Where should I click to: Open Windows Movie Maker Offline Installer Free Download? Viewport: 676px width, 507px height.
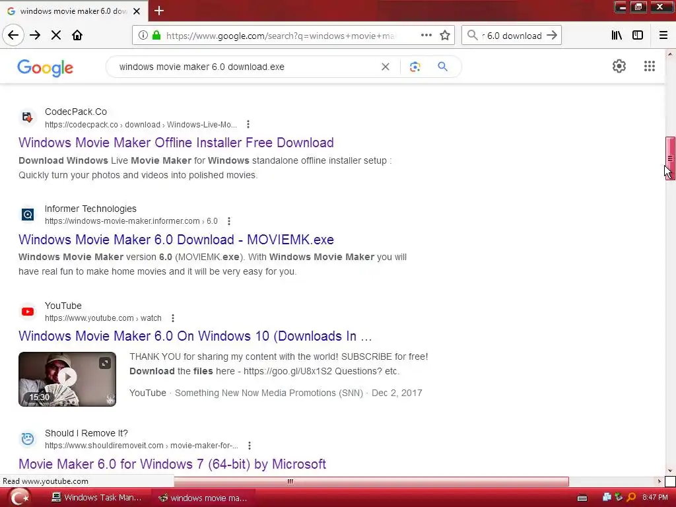pos(176,143)
